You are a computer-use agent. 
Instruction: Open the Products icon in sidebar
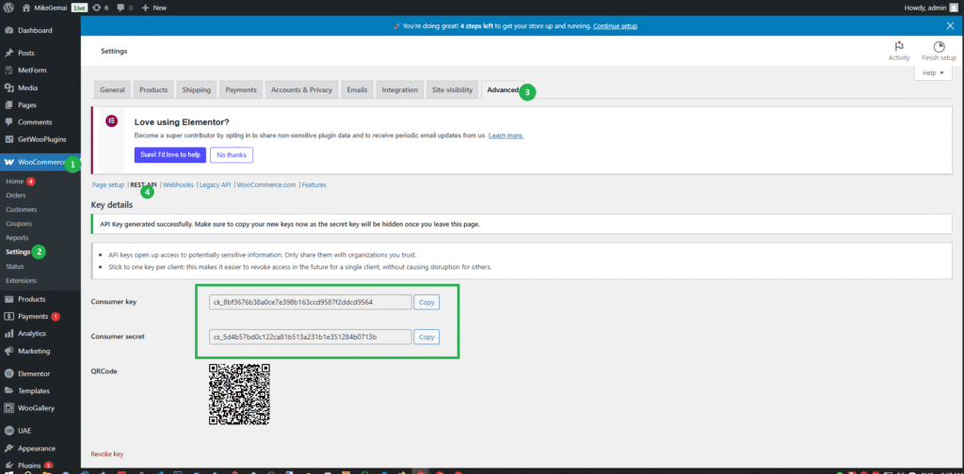click(8, 299)
